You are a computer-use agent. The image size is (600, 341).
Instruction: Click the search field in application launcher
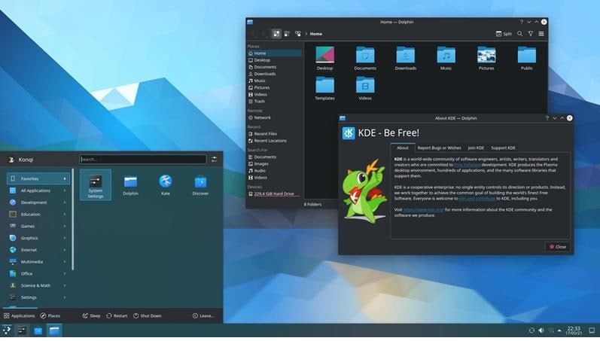pos(143,160)
